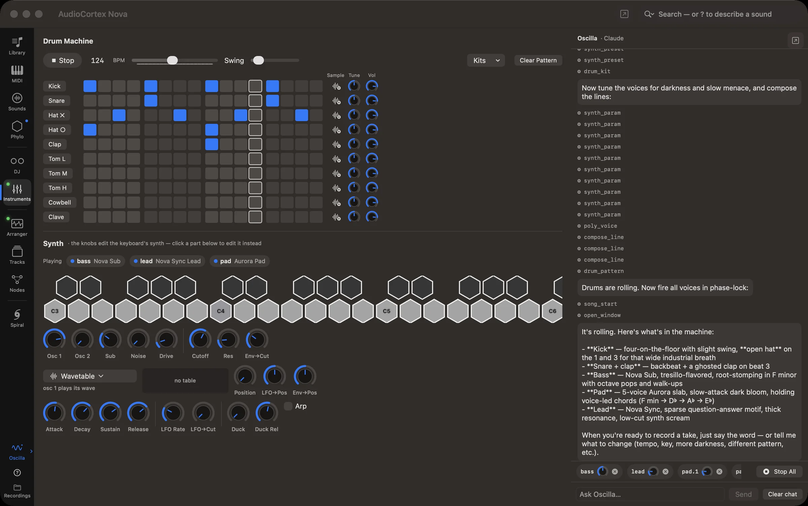The height and width of the screenshot is (506, 808).
Task: Remove the bass voice chip
Action: (x=615, y=471)
